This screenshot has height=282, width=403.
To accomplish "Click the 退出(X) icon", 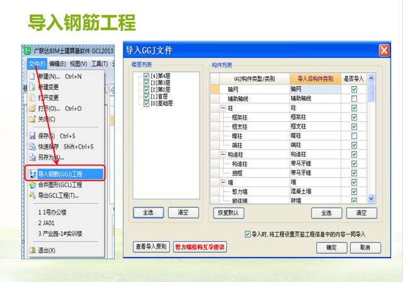I will pyautogui.click(x=32, y=250).
